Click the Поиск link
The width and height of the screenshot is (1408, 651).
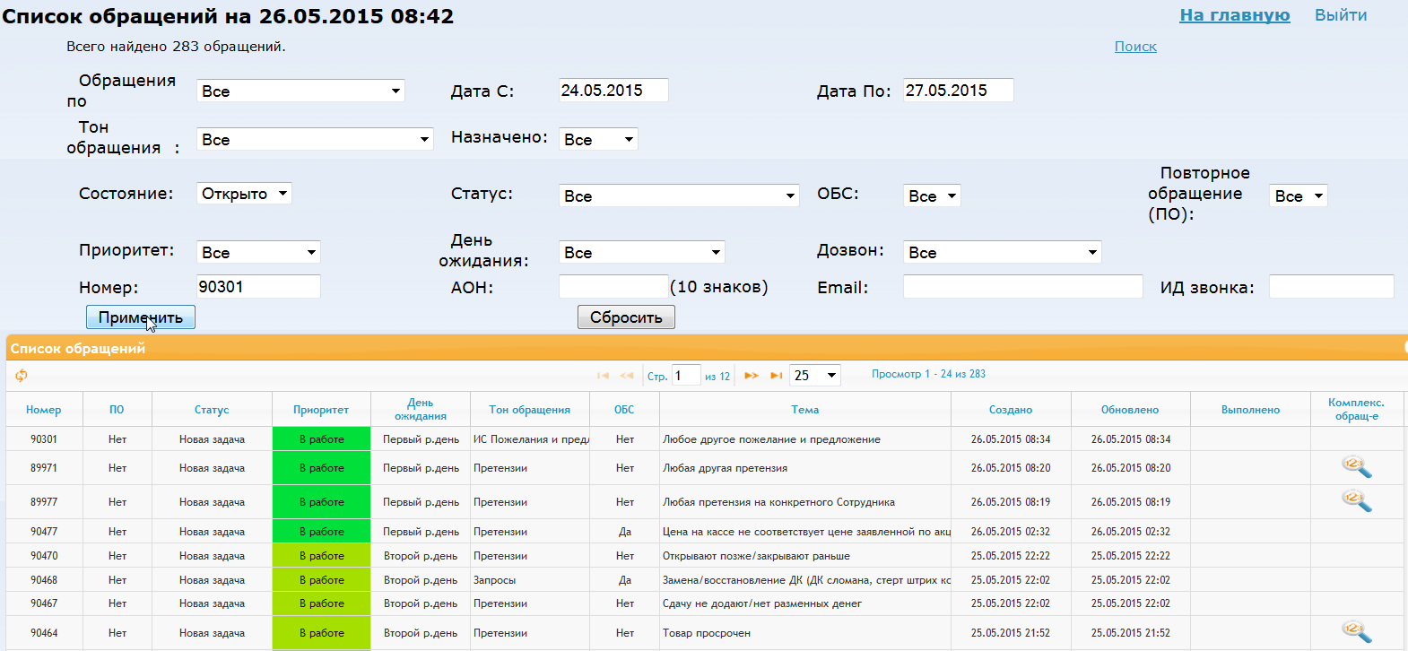[x=1135, y=47]
